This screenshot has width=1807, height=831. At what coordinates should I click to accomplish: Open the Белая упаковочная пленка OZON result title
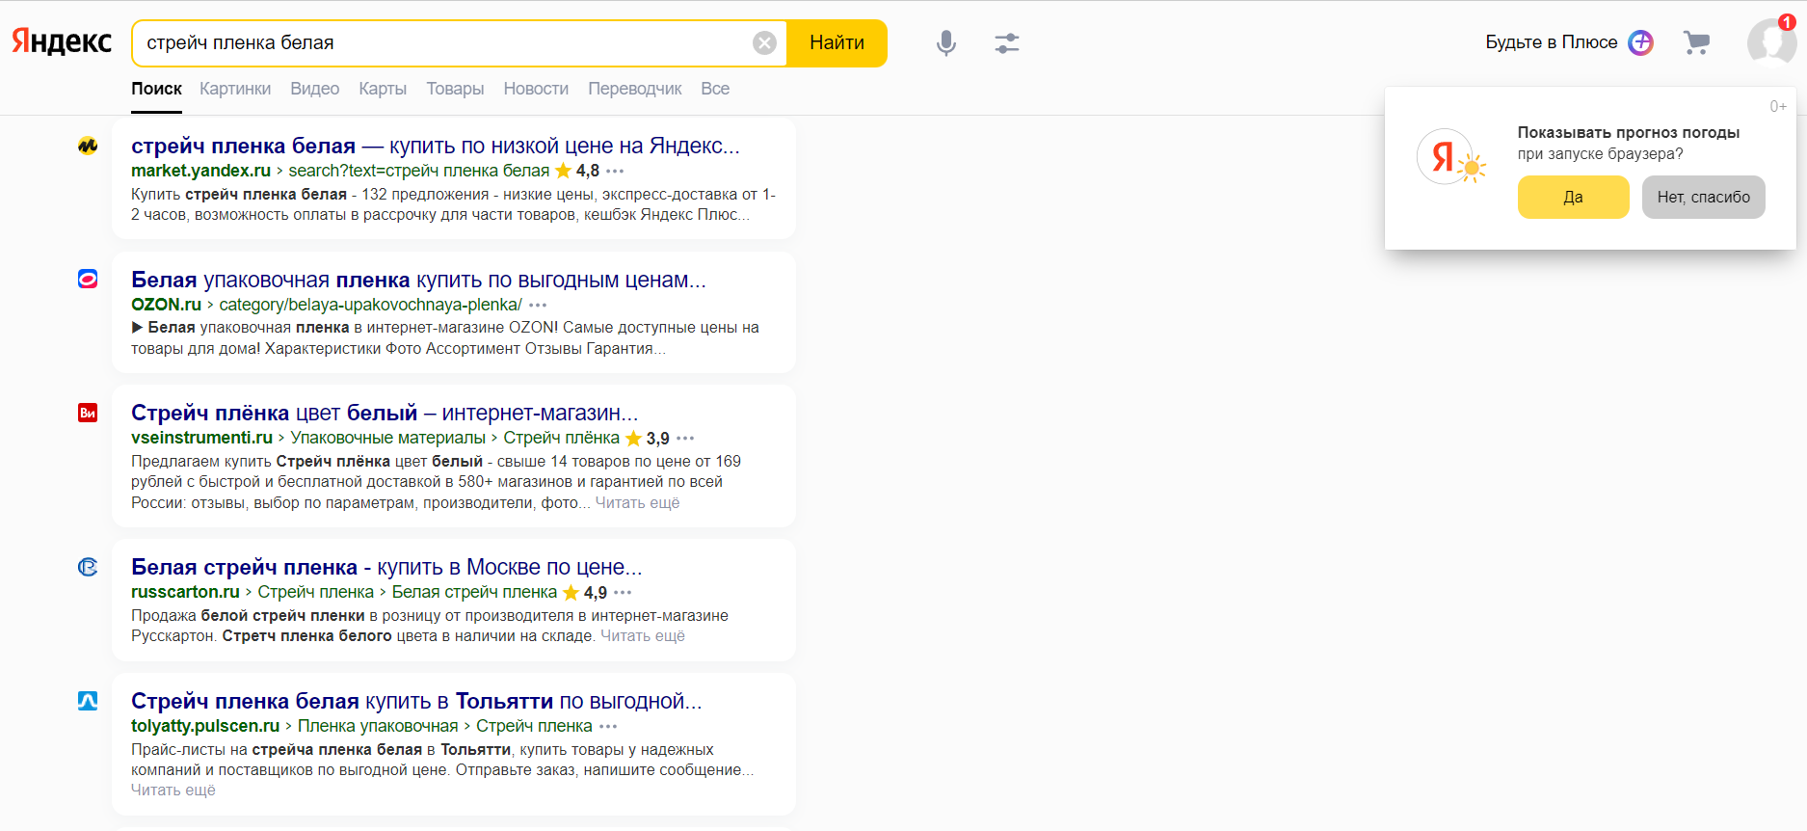pos(419,280)
